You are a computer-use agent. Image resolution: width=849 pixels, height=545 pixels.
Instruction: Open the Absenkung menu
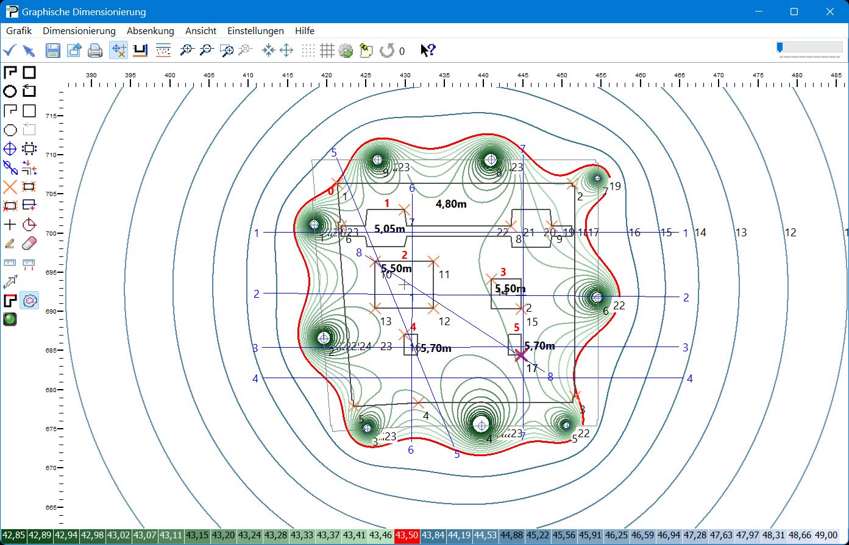[x=150, y=30]
